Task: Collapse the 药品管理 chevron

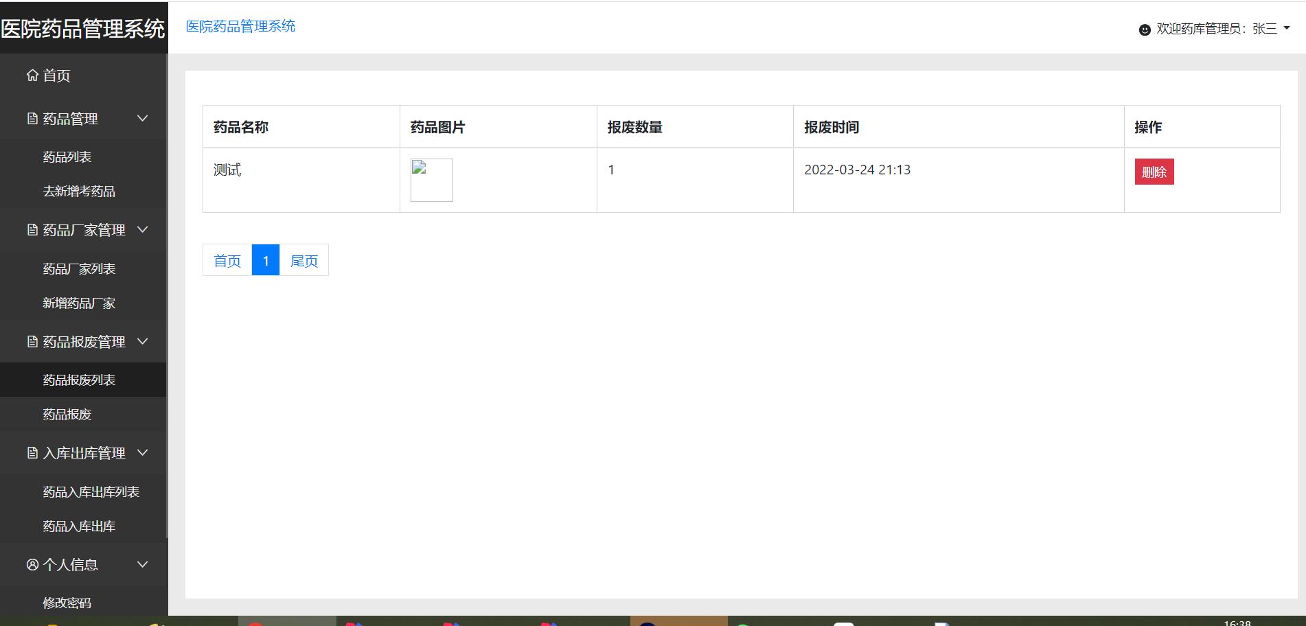Action: (x=143, y=119)
